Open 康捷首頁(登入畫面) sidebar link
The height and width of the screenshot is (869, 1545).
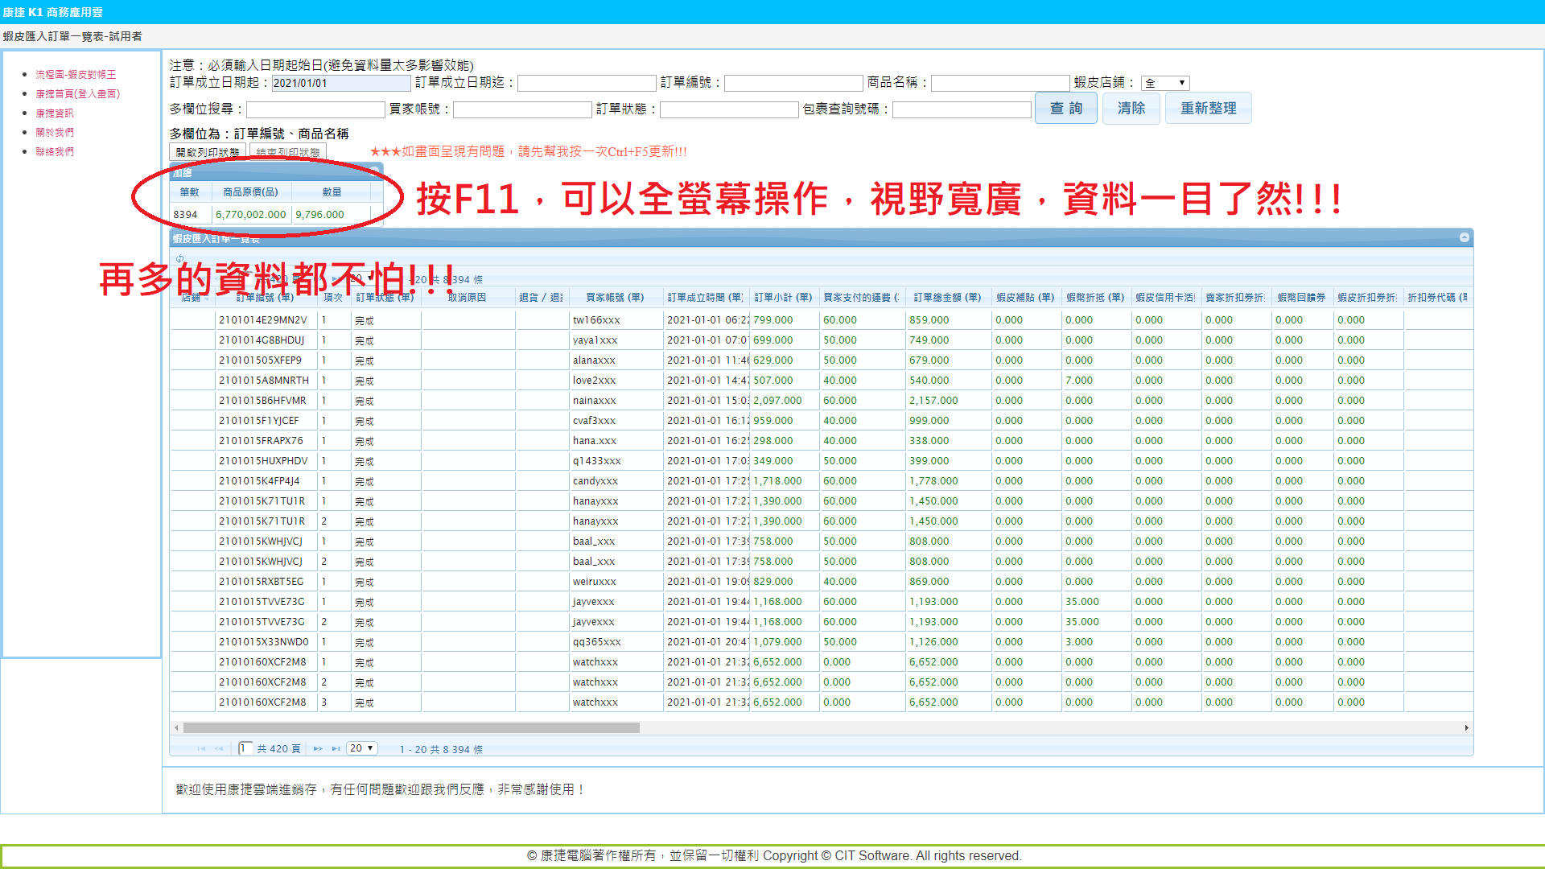pyautogui.click(x=77, y=93)
